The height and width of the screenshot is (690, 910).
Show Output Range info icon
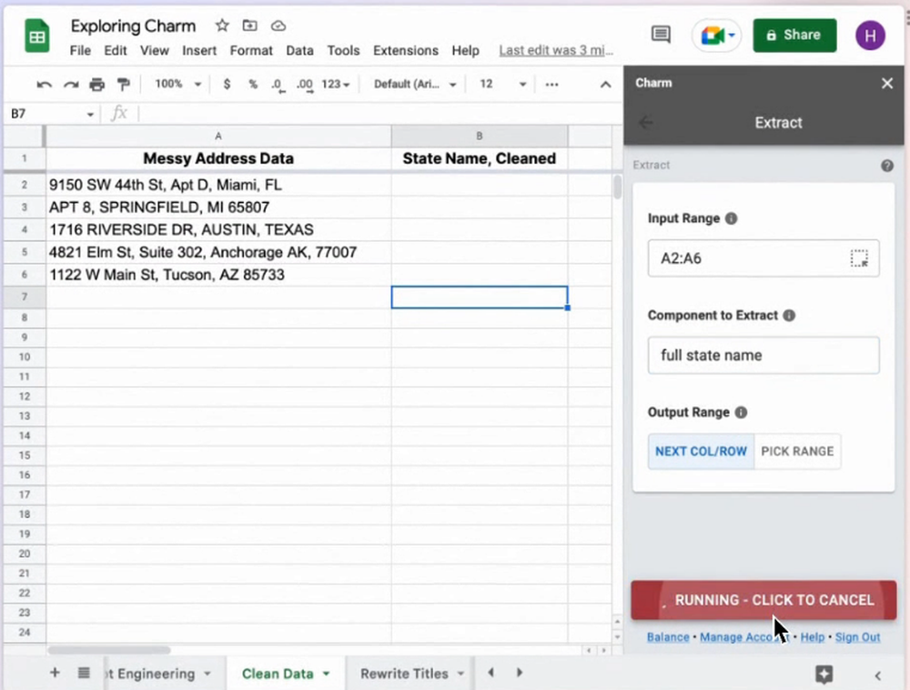click(741, 412)
